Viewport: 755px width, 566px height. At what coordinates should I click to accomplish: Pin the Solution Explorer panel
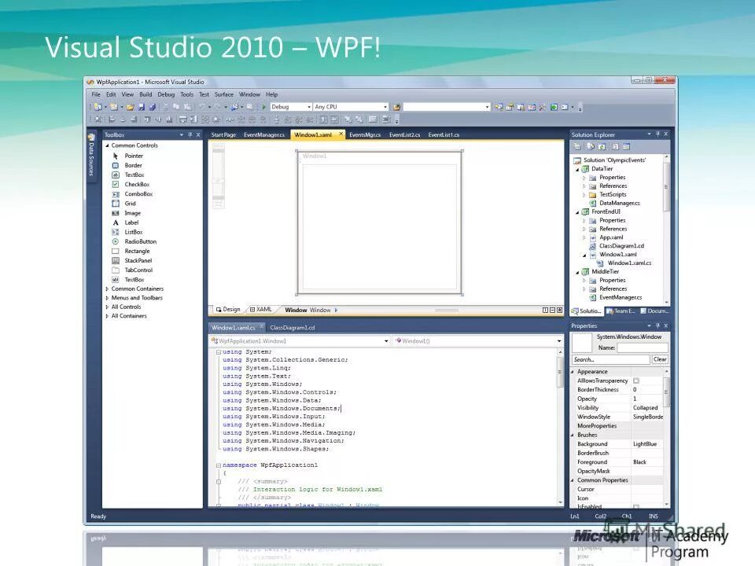tap(657, 134)
